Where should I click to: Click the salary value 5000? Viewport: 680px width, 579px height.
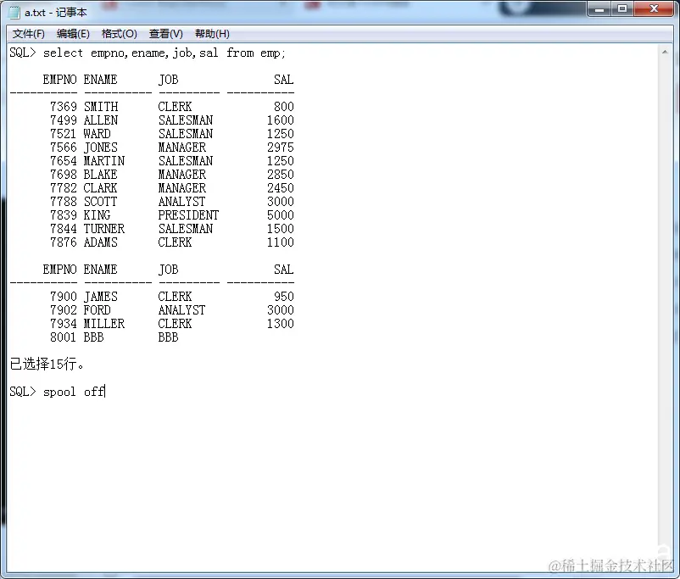(x=281, y=215)
